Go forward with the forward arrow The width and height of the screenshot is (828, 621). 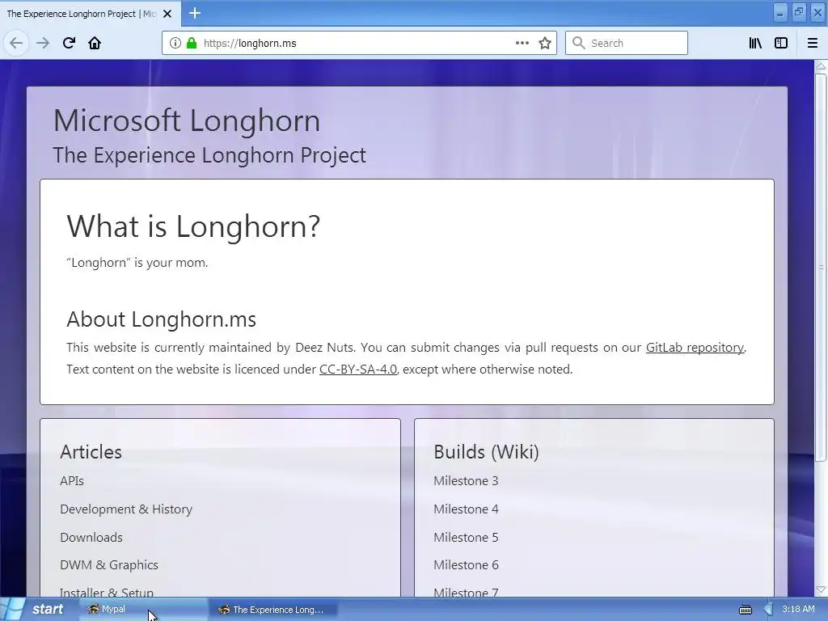[43, 43]
